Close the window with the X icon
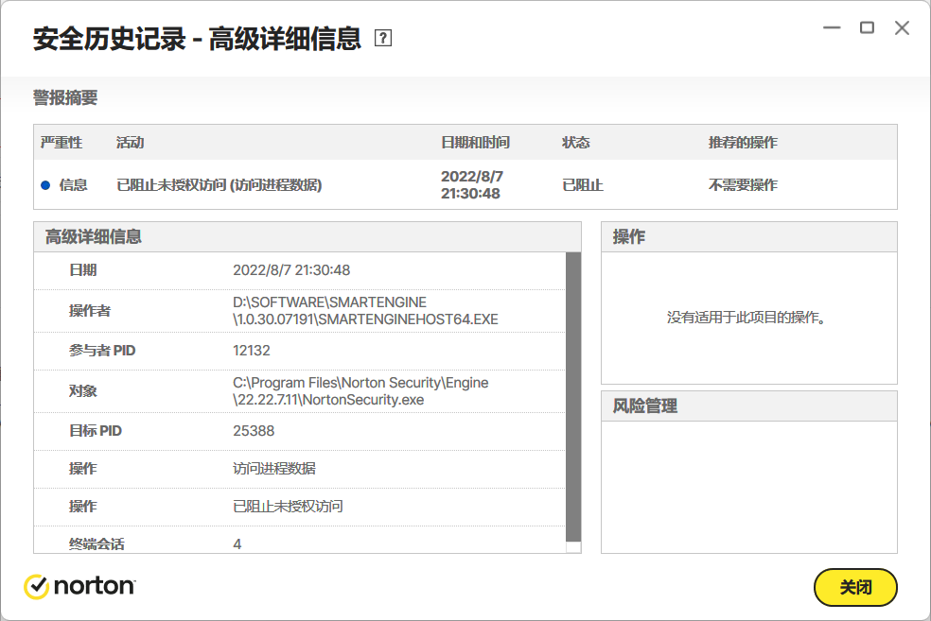Image resolution: width=931 pixels, height=621 pixels. (x=902, y=27)
